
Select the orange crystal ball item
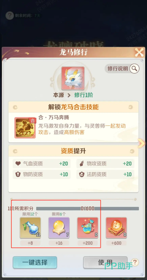[x=116, y=228]
